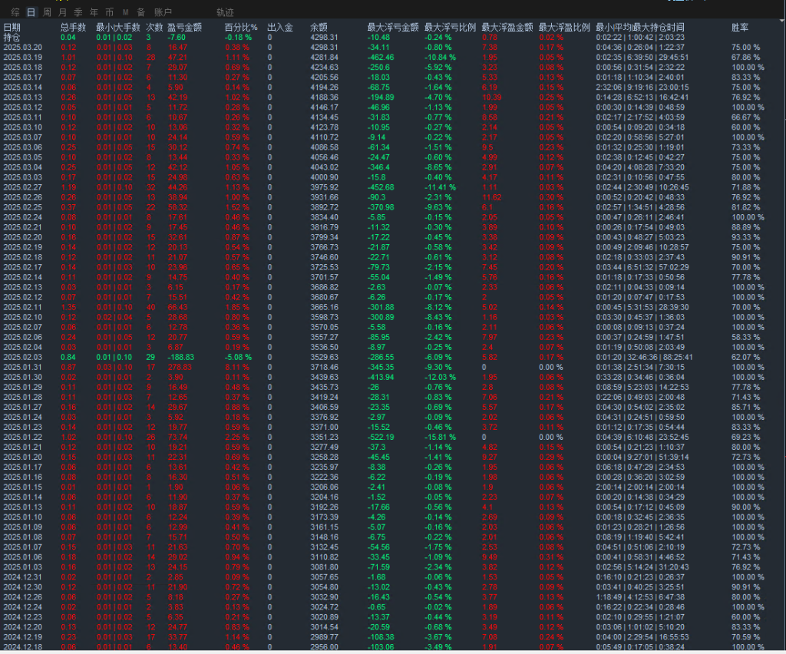Click the M tab
The image size is (786, 654).
click(x=125, y=12)
